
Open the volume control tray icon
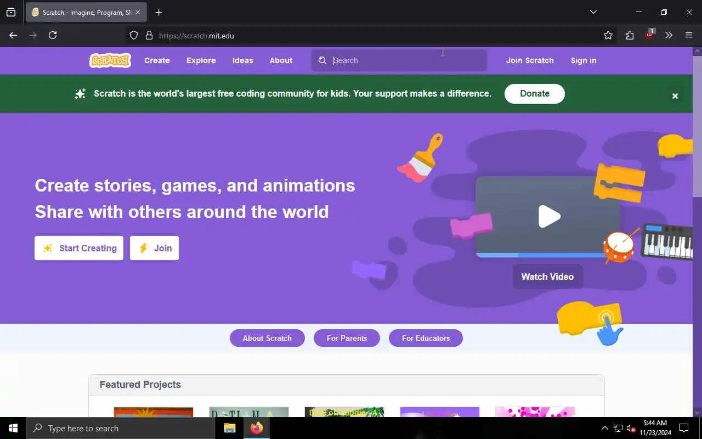(631, 428)
